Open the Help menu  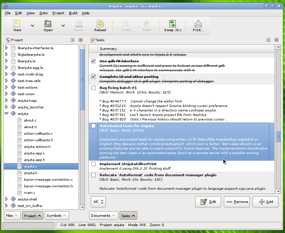pos(86,13)
